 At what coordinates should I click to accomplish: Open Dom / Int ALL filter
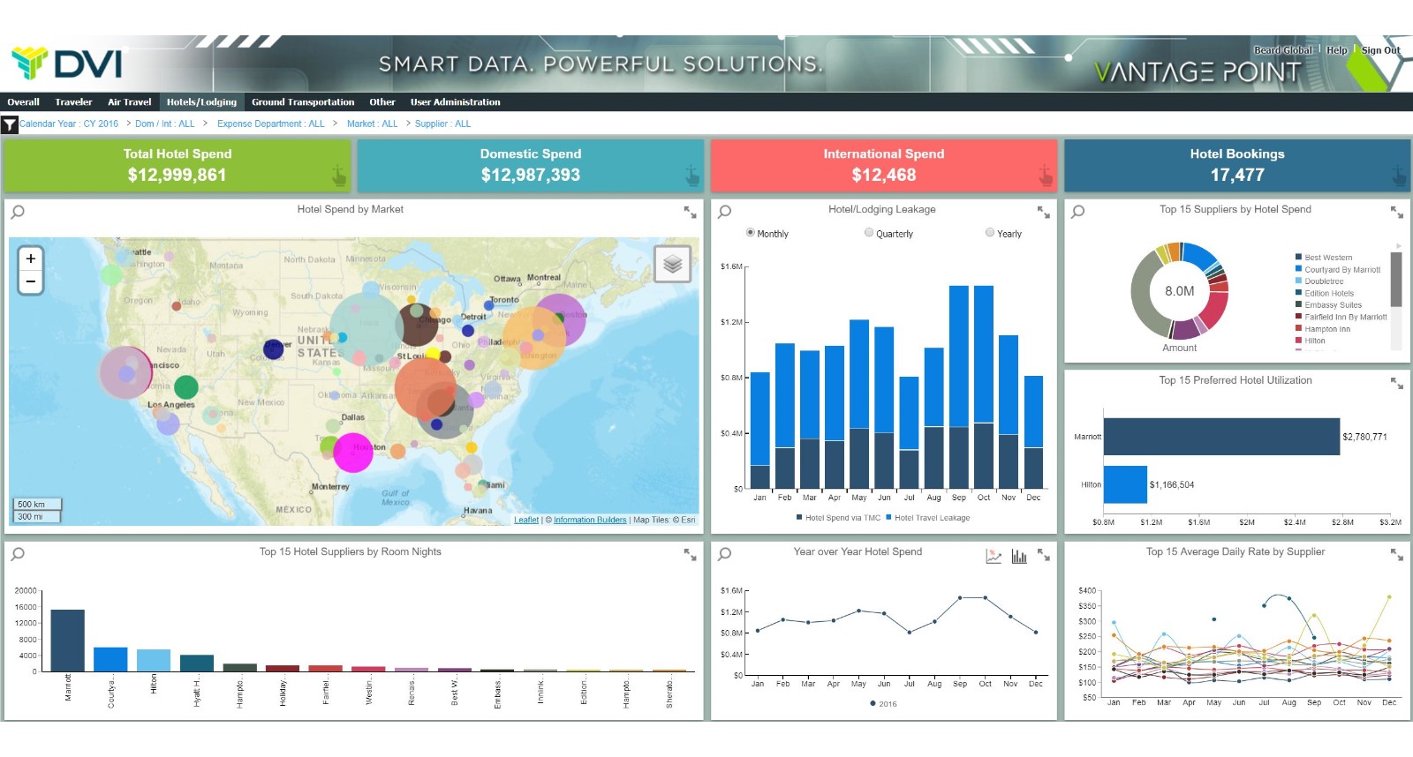pyautogui.click(x=165, y=124)
